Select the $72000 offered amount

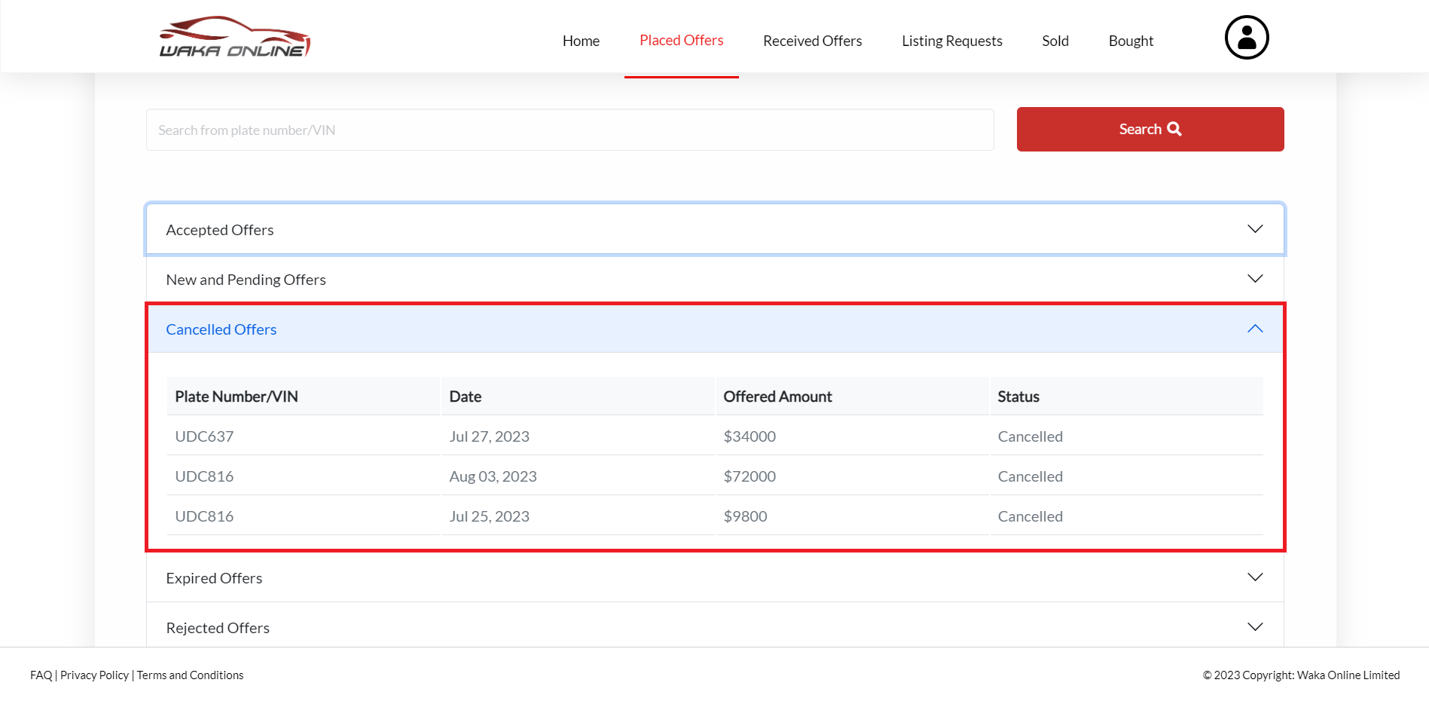tap(750, 476)
